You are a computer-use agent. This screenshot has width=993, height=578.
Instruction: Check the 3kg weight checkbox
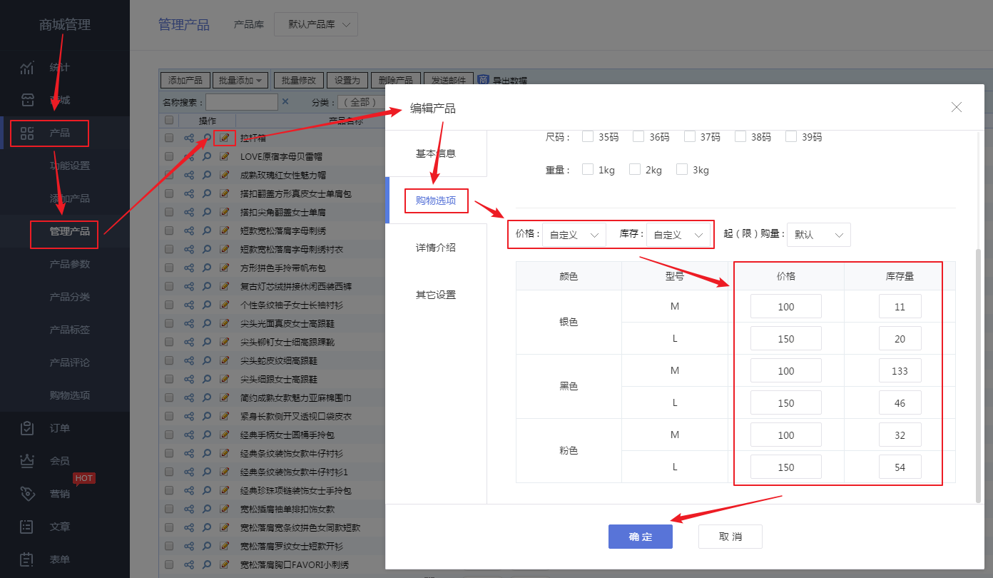coord(682,169)
